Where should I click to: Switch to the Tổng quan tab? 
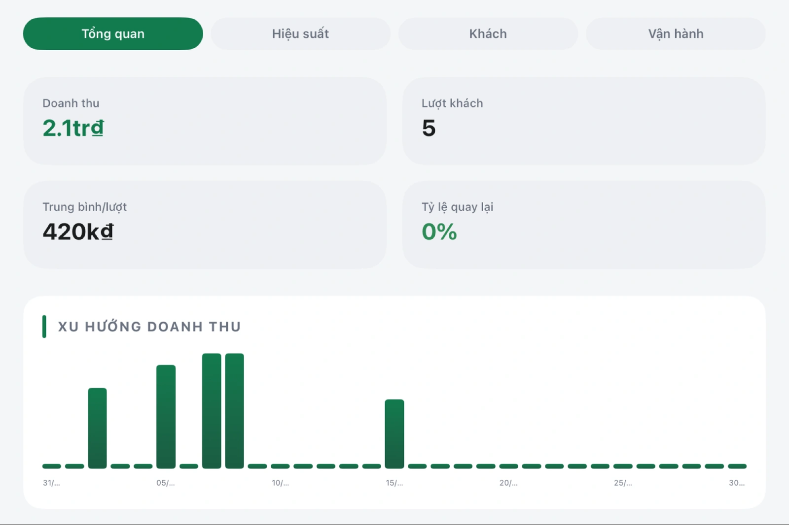[x=113, y=33]
